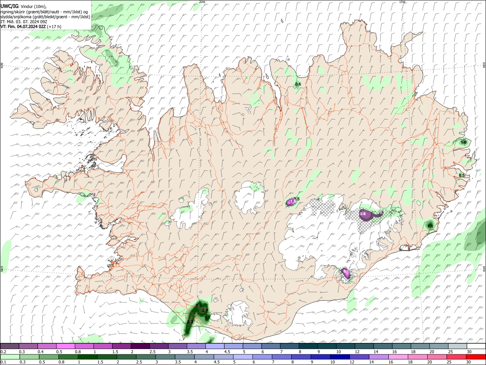Click the '15W' longitude label at top
This screenshot has height=365, width=486.
pyautogui.click(x=402, y=2)
